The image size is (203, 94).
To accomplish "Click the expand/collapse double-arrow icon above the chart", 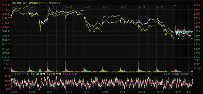I will click(x=175, y=5).
